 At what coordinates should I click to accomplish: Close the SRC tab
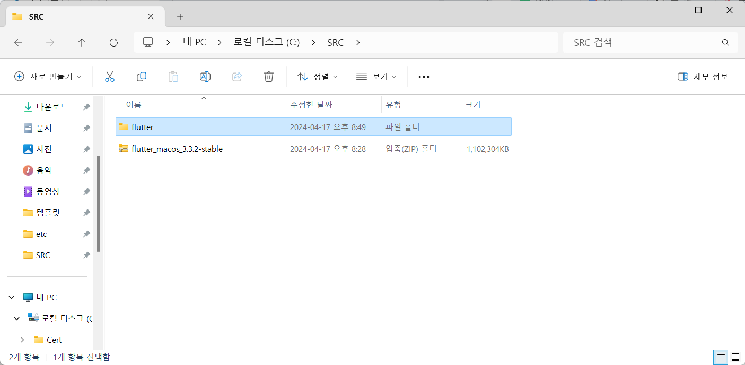click(151, 16)
